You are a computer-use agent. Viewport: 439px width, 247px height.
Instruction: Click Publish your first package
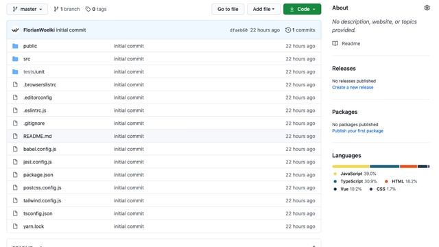click(x=357, y=131)
